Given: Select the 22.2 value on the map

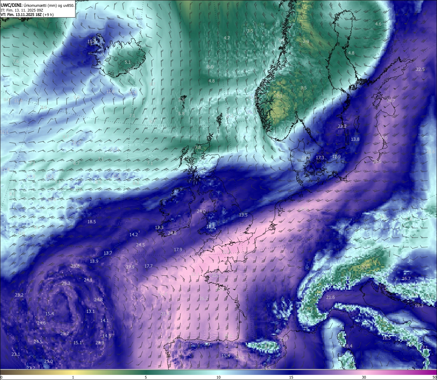Looking at the screenshot, I should [x=342, y=126].
